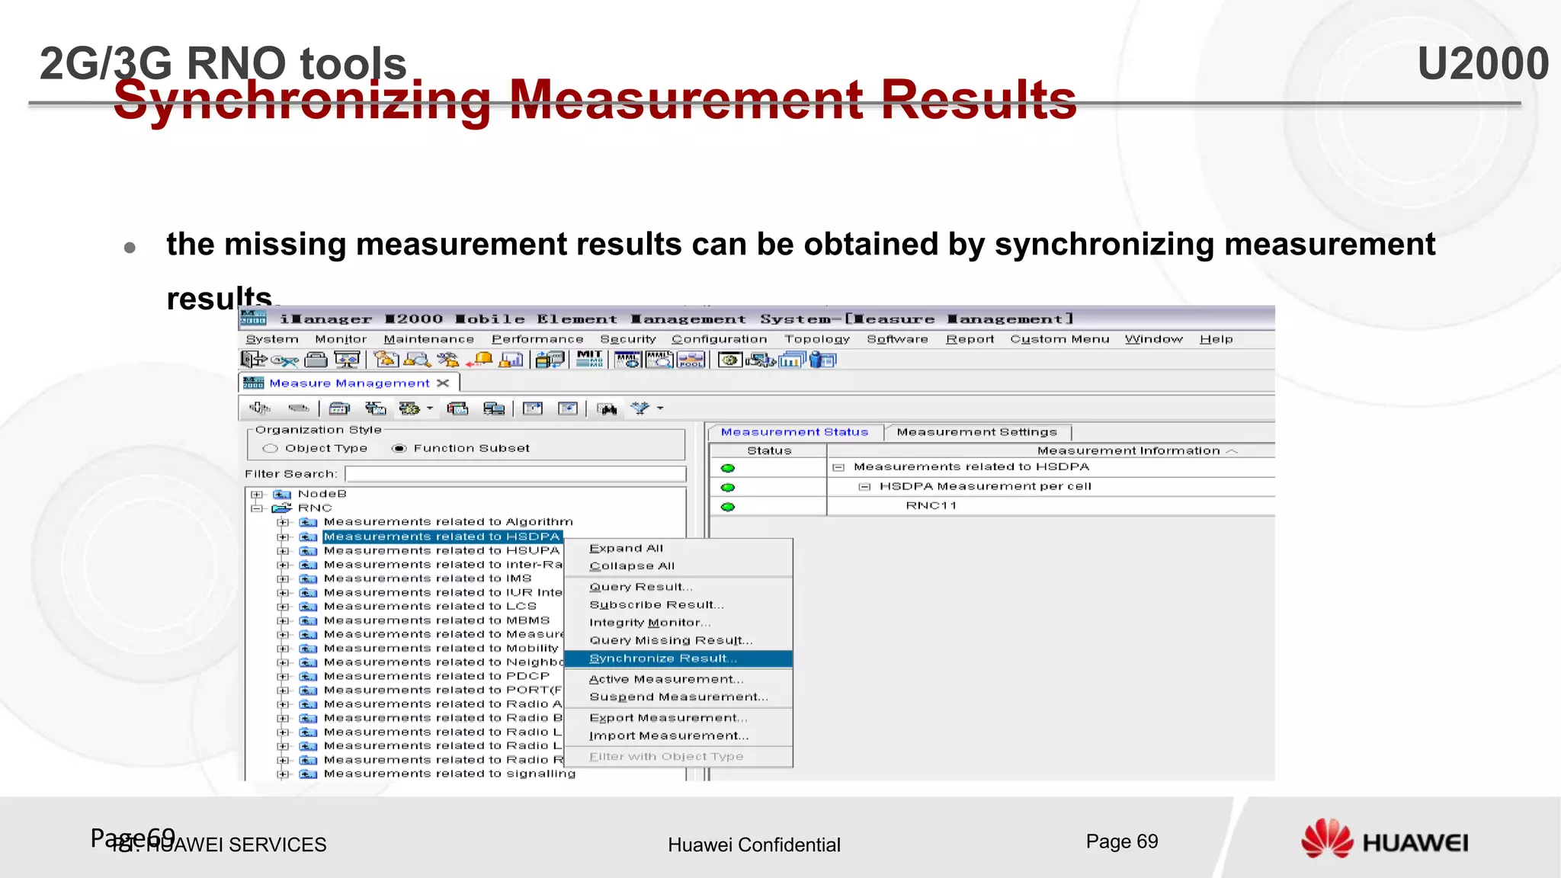The image size is (1561, 878).
Task: Click the briefcase-shaped toolbar icon
Action: coord(316,360)
